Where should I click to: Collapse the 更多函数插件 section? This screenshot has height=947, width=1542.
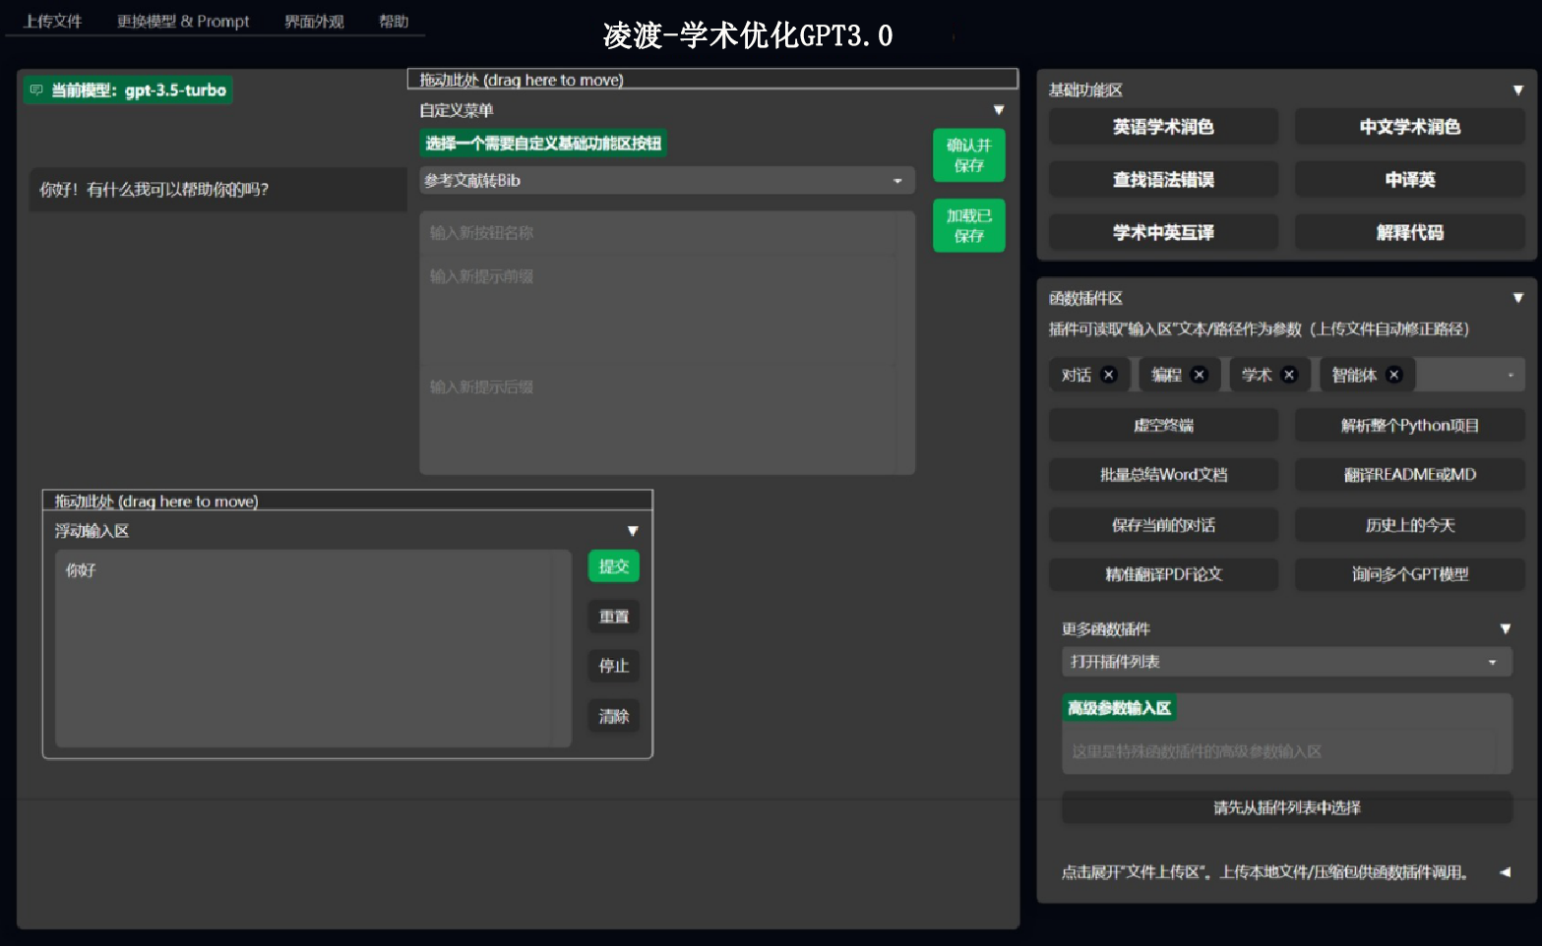pyautogui.click(x=1505, y=628)
